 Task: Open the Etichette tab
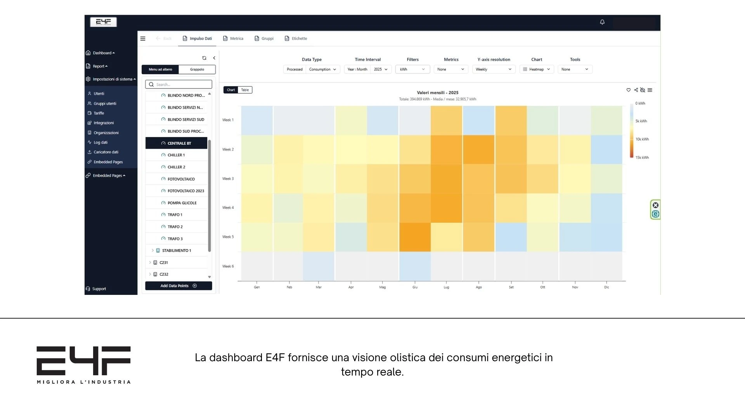[296, 39]
